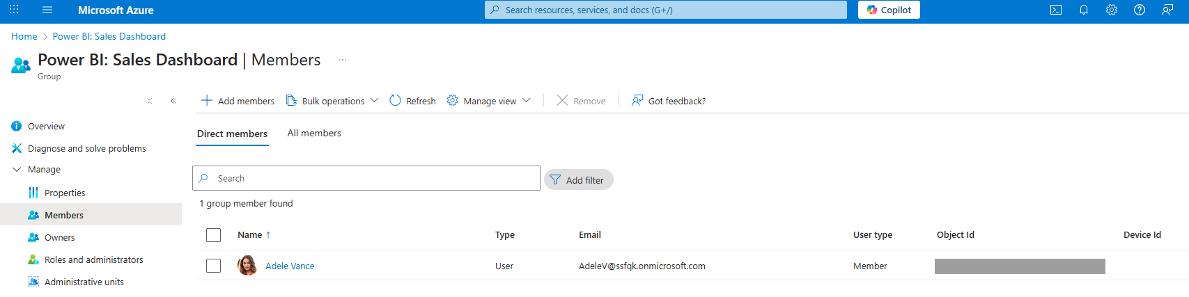Click the User type column header
This screenshot has width=1189, height=297.
[873, 234]
